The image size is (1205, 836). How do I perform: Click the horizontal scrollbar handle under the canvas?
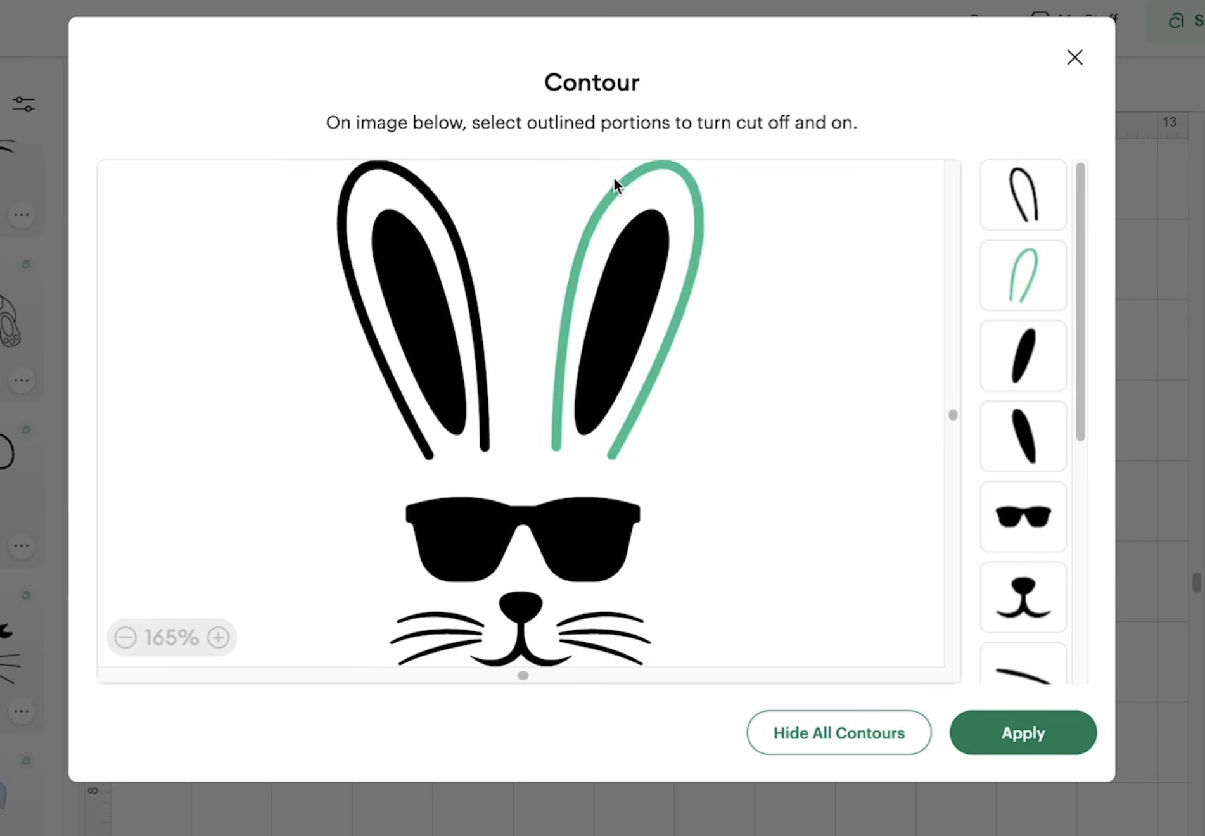pyautogui.click(x=522, y=675)
